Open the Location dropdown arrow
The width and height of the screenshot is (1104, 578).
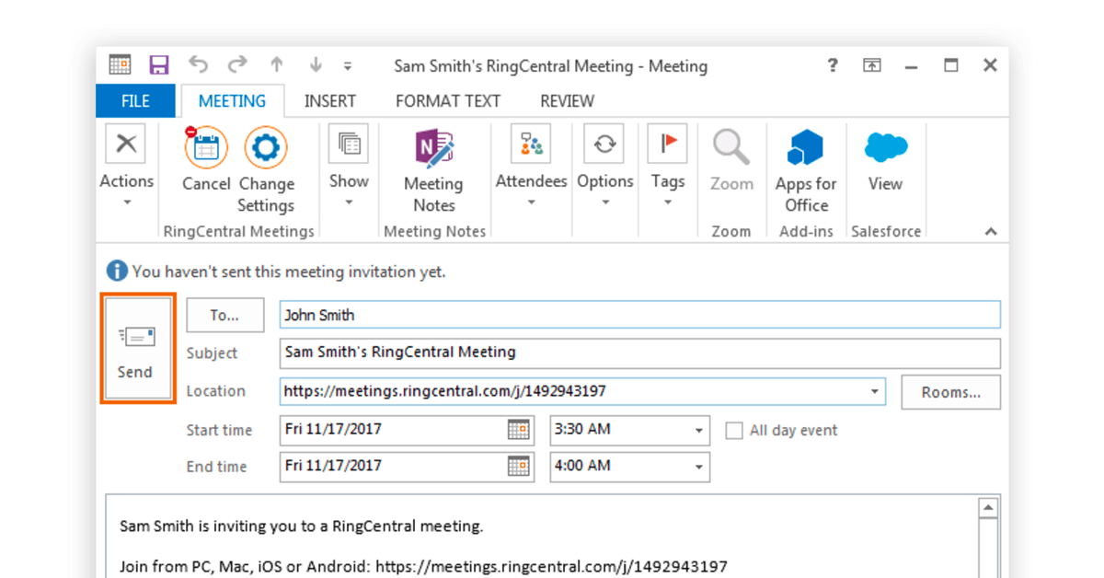click(x=874, y=392)
